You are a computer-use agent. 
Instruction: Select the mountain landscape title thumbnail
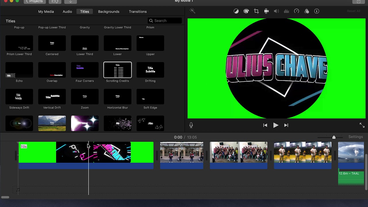click(x=52, y=123)
